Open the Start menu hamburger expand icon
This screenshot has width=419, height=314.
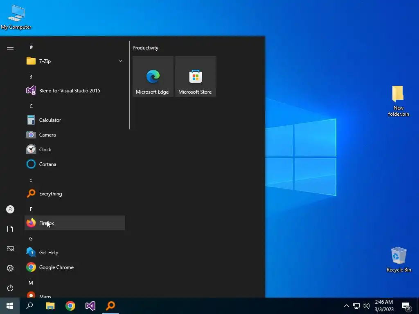pos(10,47)
